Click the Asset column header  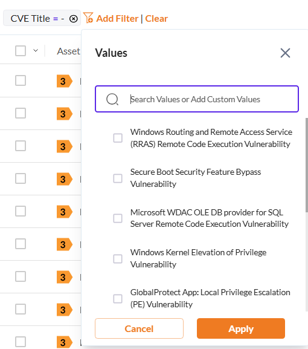[x=68, y=51]
